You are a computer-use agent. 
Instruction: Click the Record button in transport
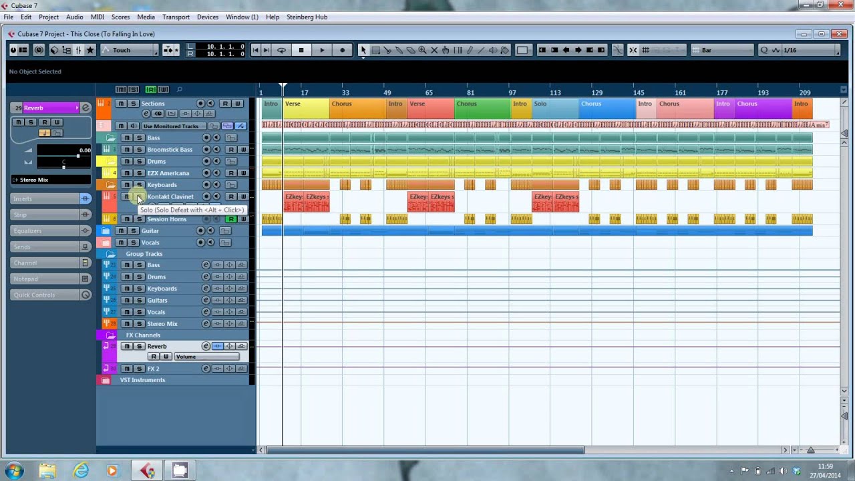[x=343, y=50]
